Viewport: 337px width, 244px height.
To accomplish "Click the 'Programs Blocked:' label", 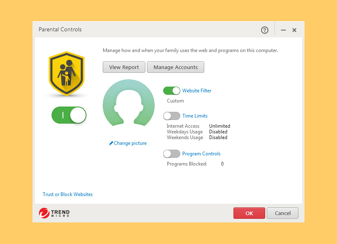I will (187, 164).
